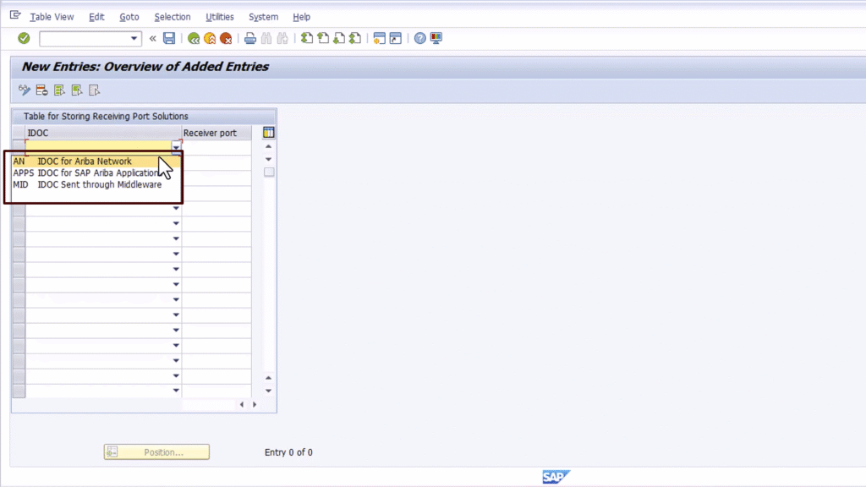Open column configuration icon beside Receiver port
This screenshot has height=487, width=866.
click(268, 132)
